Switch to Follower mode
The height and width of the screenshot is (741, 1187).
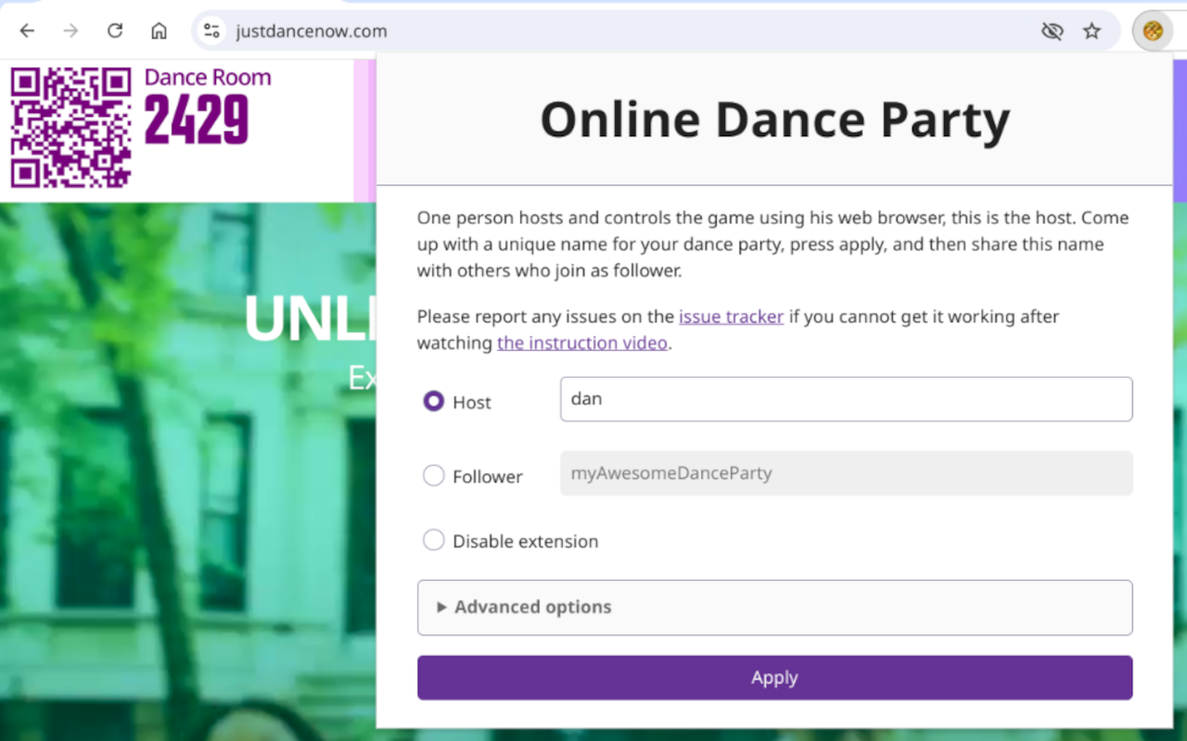coord(433,475)
